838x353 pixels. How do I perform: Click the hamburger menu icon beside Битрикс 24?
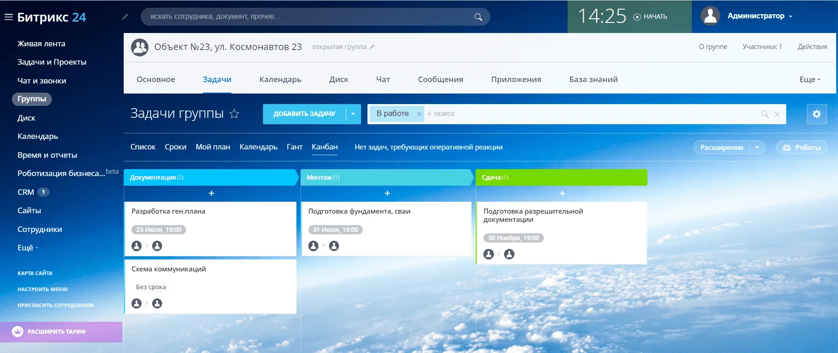[8, 17]
